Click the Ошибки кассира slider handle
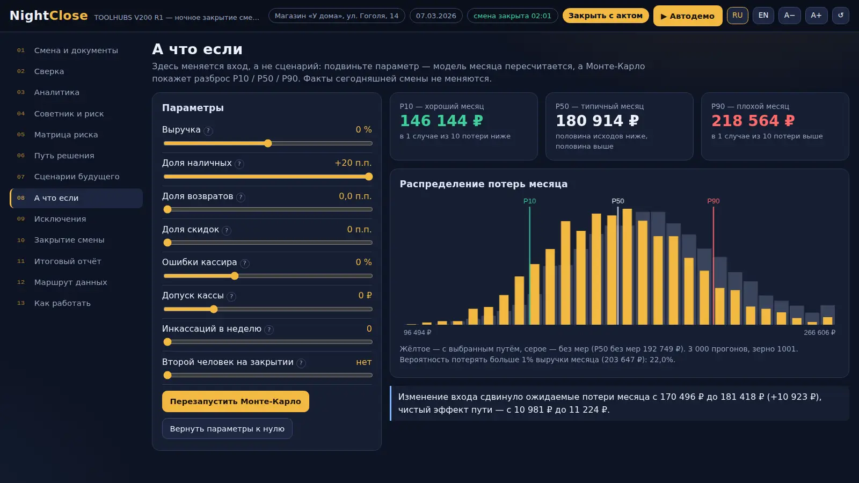 point(235,276)
